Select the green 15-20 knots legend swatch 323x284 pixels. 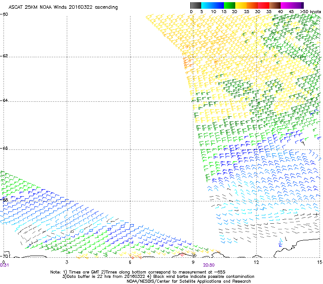(x=230, y=5)
